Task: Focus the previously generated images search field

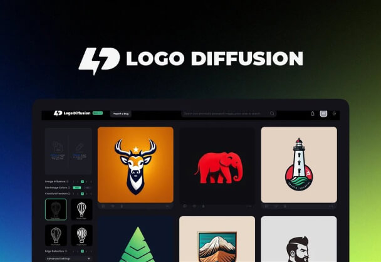Action: [229, 113]
